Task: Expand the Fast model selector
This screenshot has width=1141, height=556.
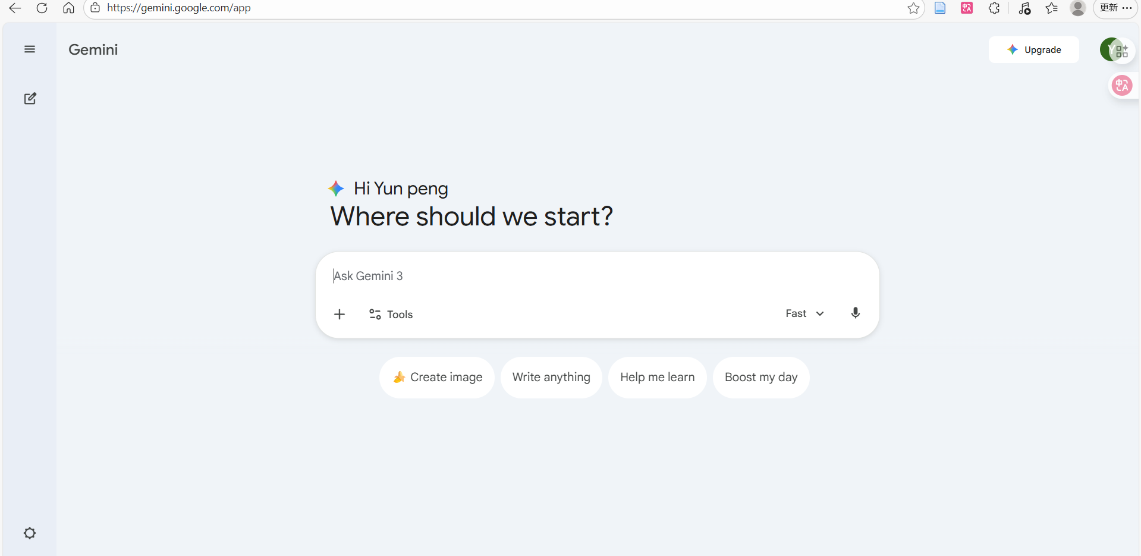Action: pyautogui.click(x=804, y=313)
